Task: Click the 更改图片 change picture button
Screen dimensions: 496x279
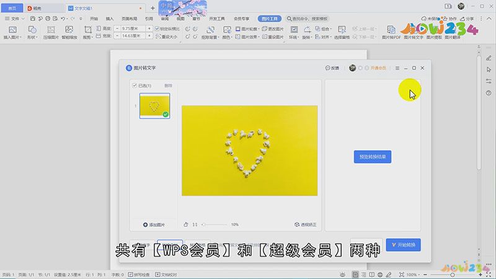Action: [273, 29]
